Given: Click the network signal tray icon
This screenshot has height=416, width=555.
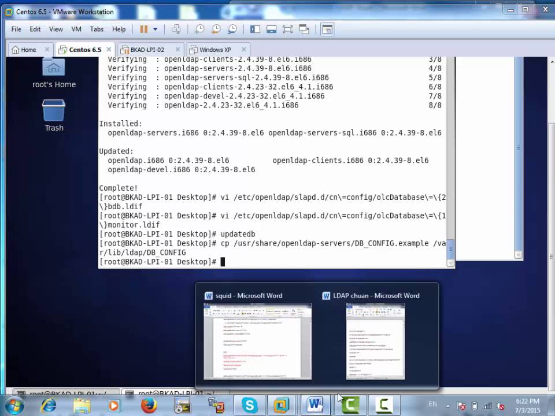Looking at the screenshot, I should [487, 406].
